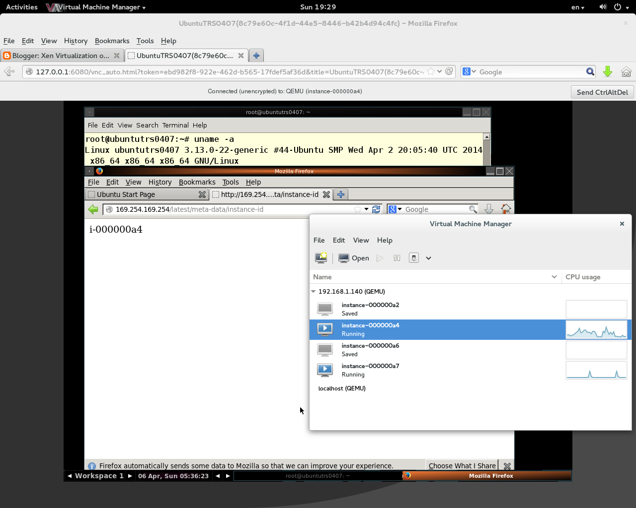Click the downloads arrow in guest Firefox toolbar
The image size is (636, 508).
(489, 209)
